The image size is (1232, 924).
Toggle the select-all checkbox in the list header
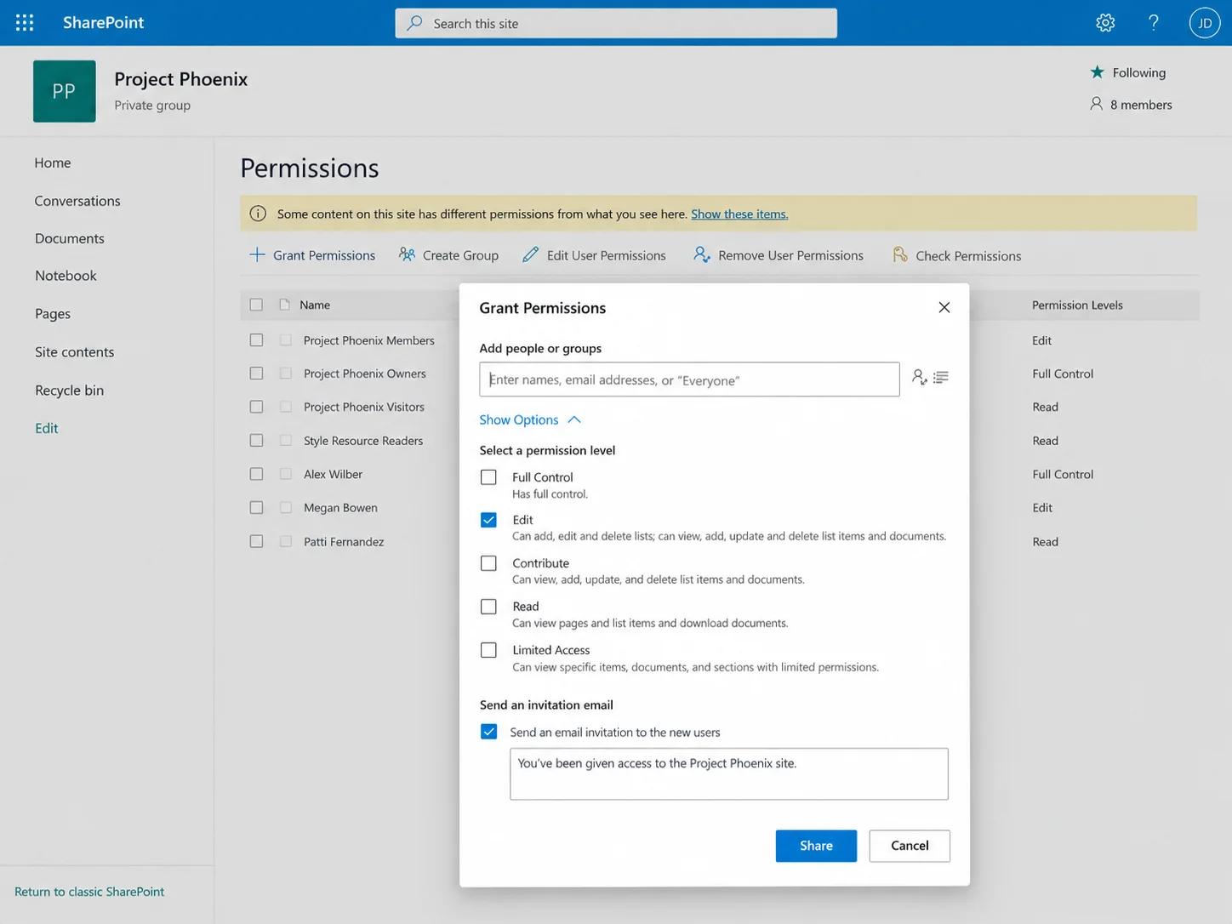coord(256,305)
